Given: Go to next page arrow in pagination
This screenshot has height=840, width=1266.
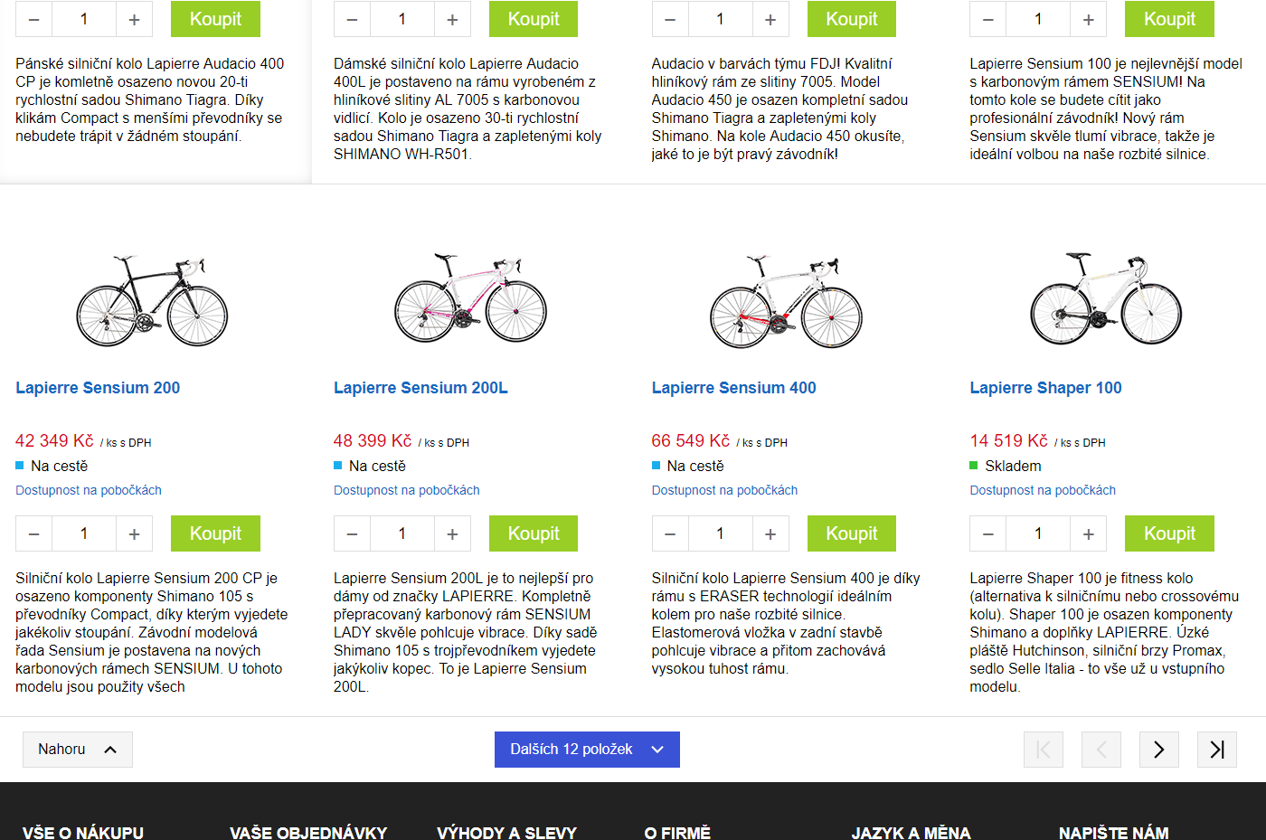Looking at the screenshot, I should pos(1158,750).
